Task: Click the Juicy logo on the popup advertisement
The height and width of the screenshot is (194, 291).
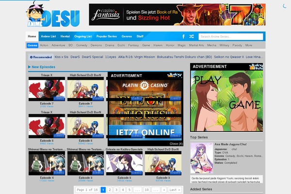Action: pyautogui.click(x=174, y=75)
